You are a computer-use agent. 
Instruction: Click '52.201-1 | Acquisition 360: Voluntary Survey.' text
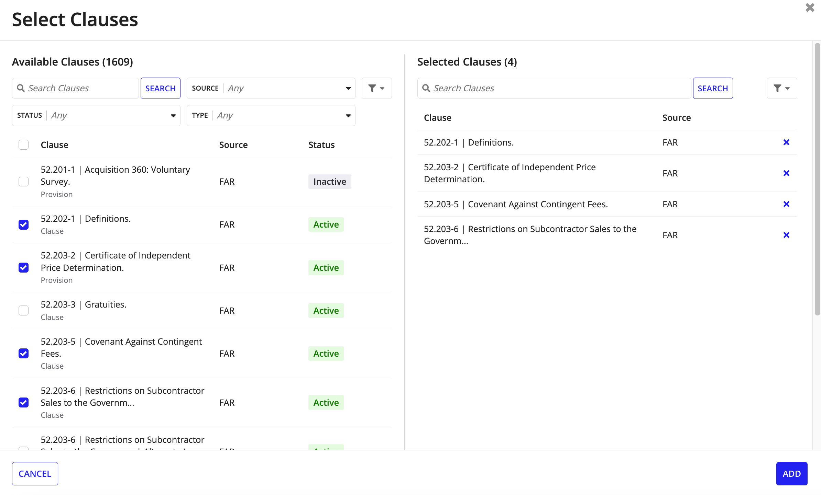pos(115,175)
